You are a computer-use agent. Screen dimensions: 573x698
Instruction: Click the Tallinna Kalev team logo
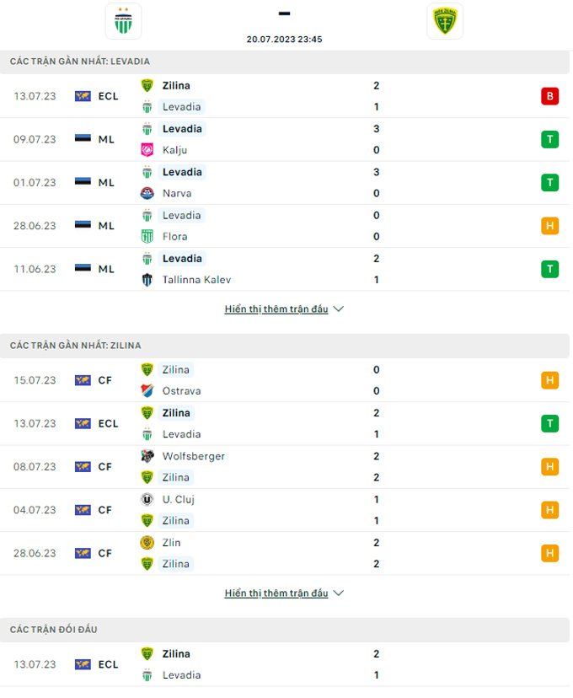click(x=147, y=280)
